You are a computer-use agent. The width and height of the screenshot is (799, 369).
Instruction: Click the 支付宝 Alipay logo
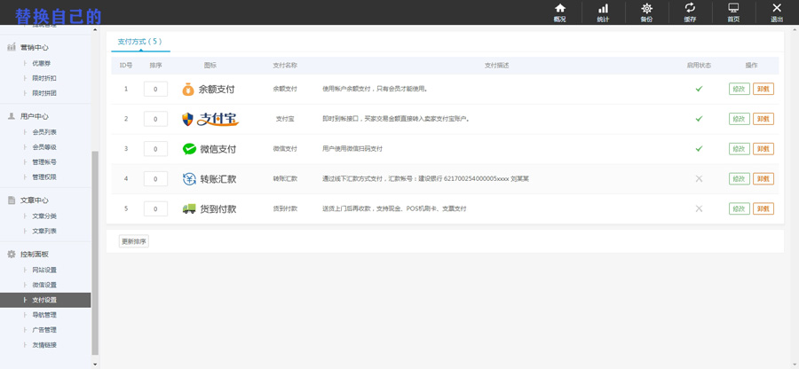pos(210,119)
